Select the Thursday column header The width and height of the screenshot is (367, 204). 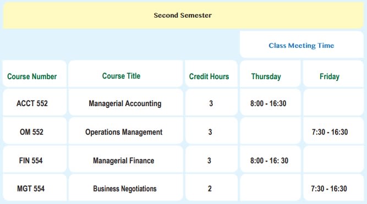click(270, 74)
